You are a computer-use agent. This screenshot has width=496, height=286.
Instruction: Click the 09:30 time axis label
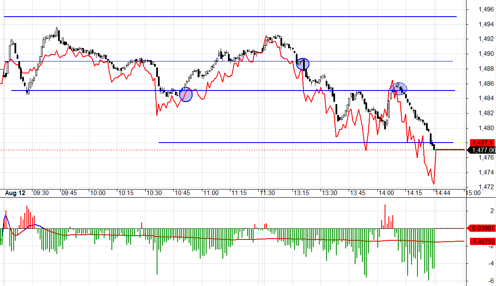coord(41,193)
